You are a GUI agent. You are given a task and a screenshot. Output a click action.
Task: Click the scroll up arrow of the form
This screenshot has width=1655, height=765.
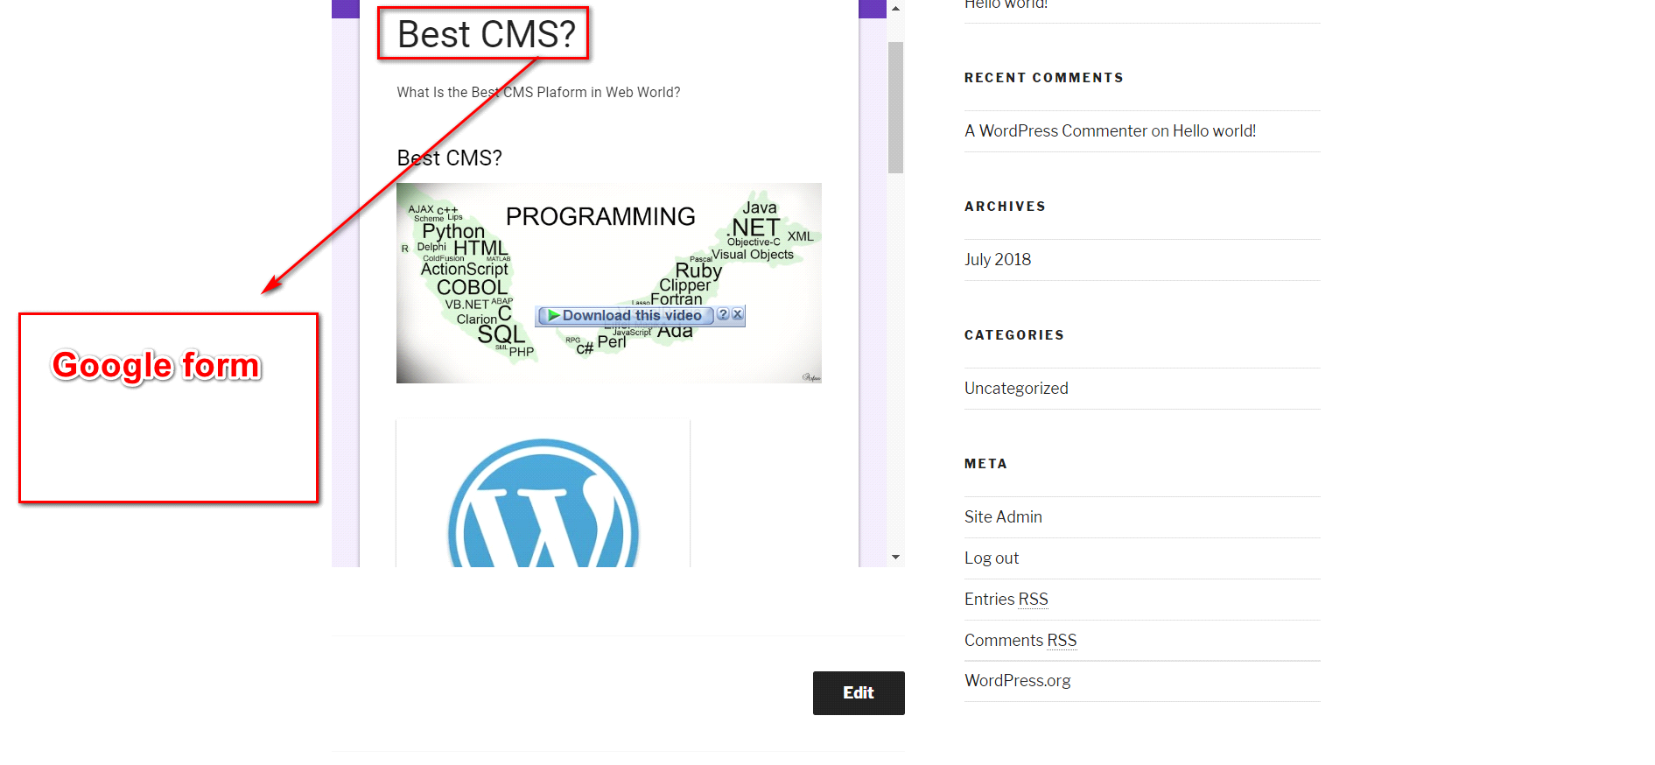(895, 9)
